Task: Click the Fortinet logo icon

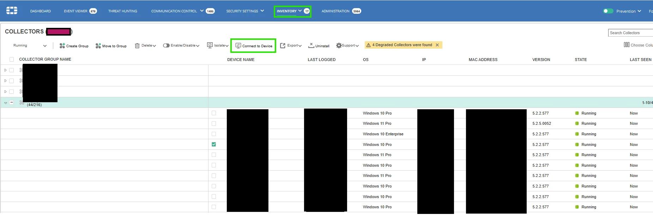Action: tap(12, 11)
